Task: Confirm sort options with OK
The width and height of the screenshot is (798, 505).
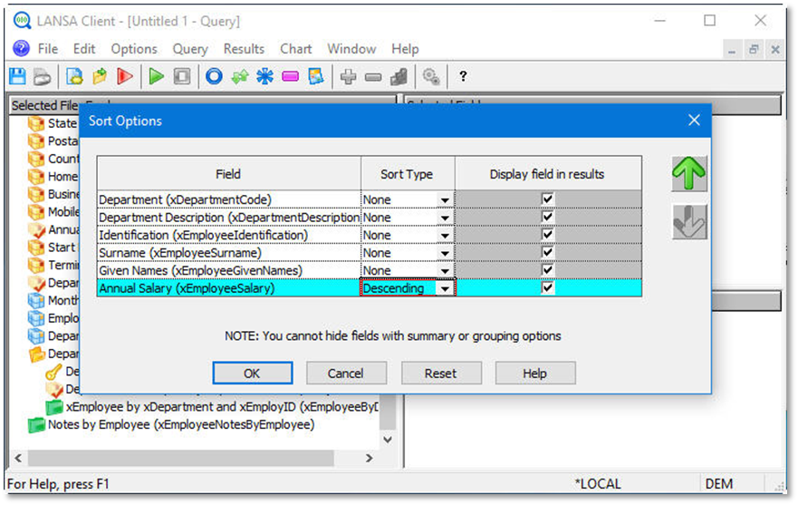Action: tap(253, 373)
